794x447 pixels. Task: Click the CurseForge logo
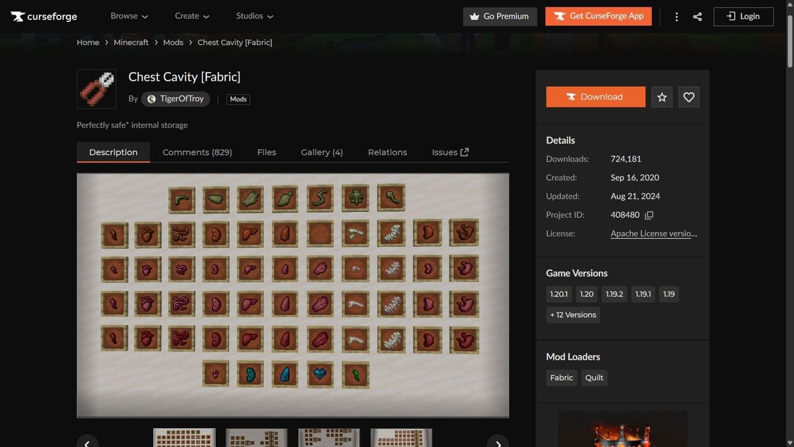tap(44, 16)
